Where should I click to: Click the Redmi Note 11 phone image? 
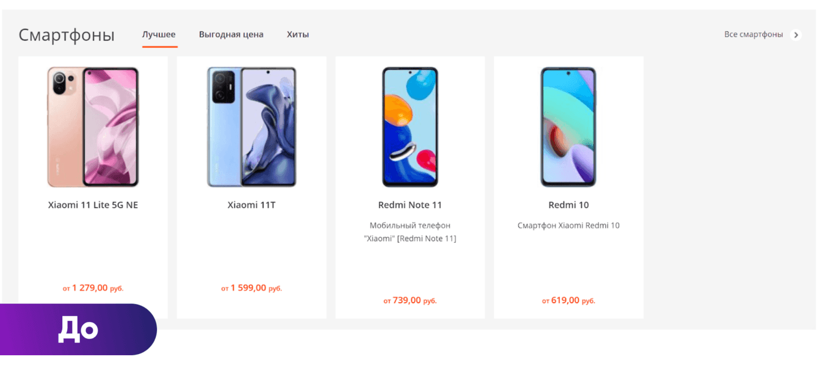click(410, 127)
